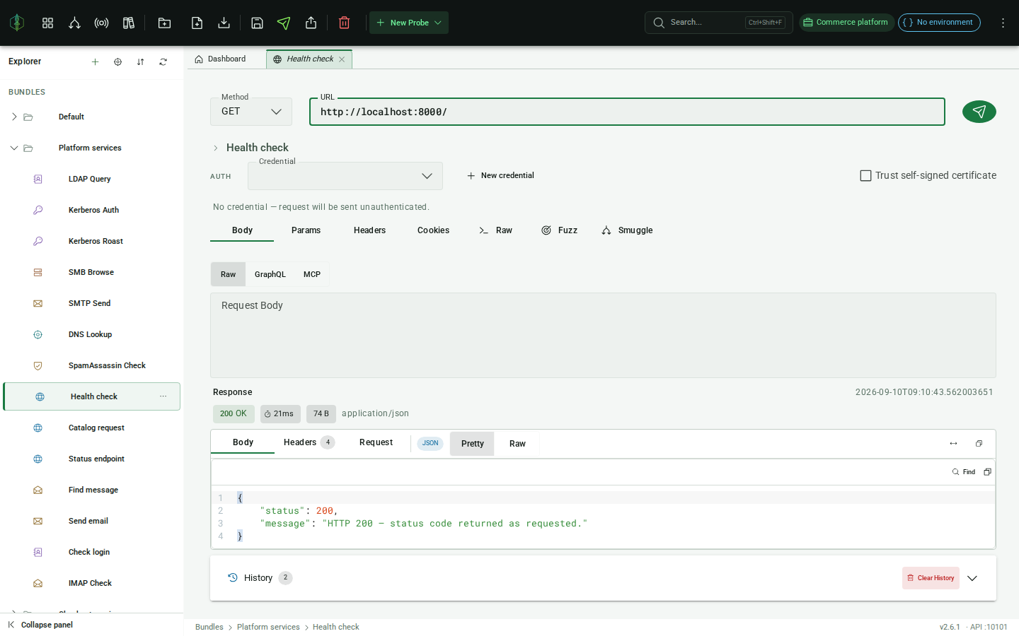Click the broadcast listener toolbar icon

[101, 23]
